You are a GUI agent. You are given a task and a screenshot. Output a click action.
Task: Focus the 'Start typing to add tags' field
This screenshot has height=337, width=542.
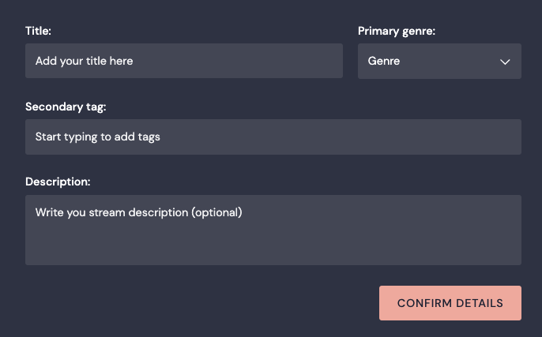click(x=273, y=137)
